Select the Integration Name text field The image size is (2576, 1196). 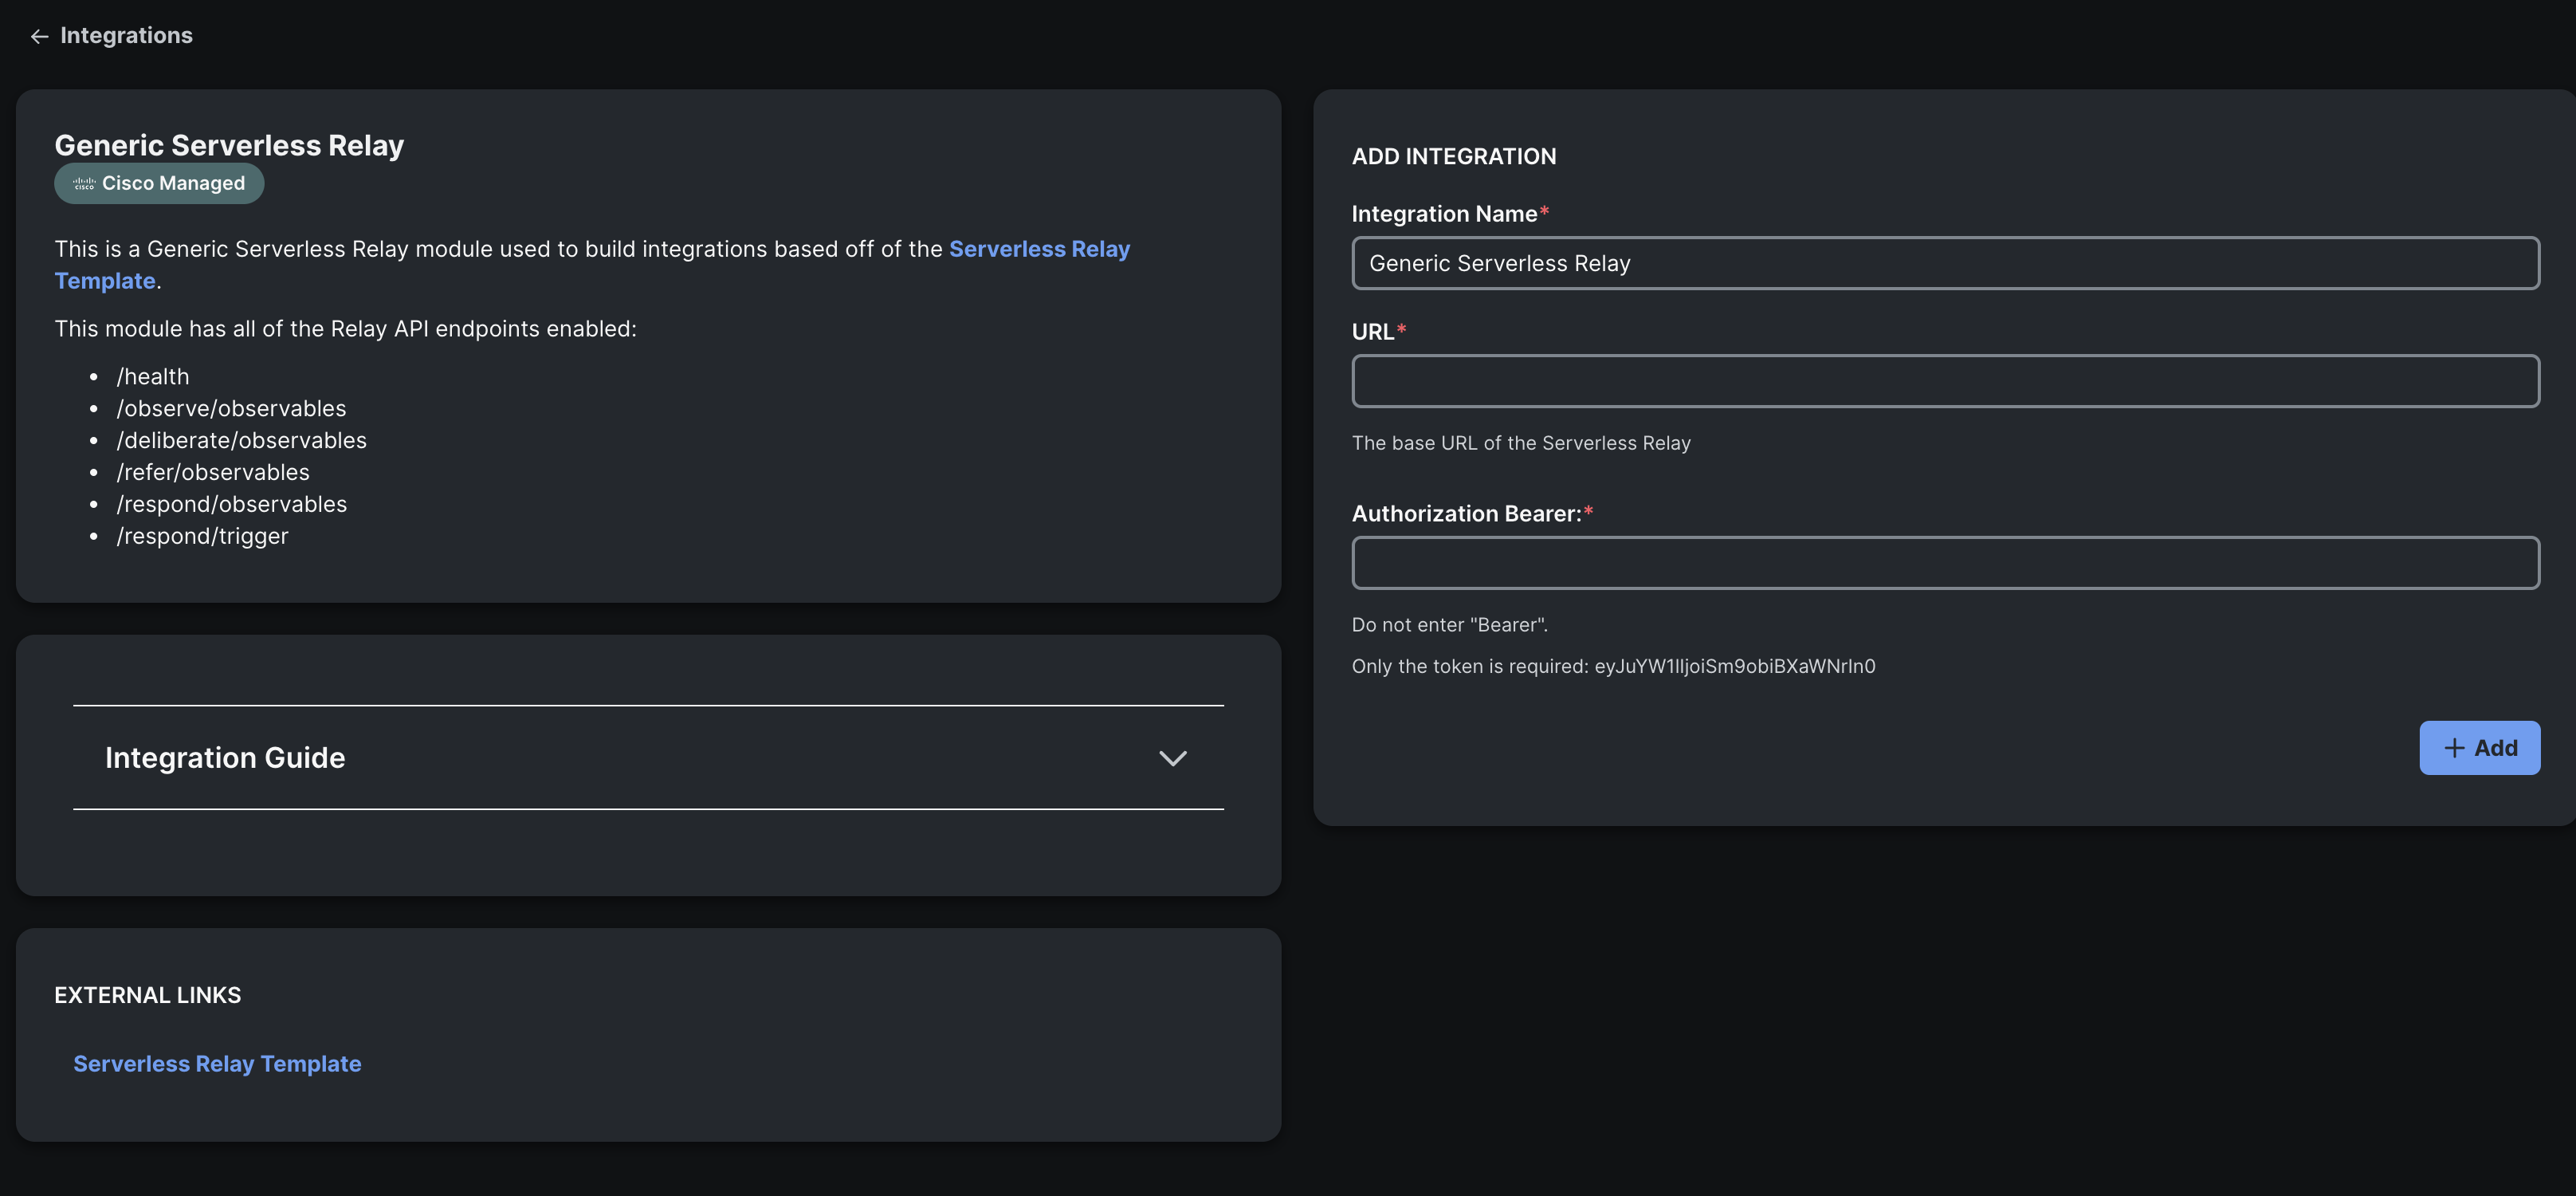(x=1945, y=263)
